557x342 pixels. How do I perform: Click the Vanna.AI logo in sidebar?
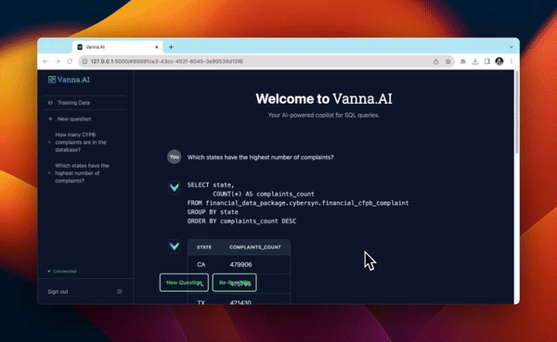click(x=69, y=80)
